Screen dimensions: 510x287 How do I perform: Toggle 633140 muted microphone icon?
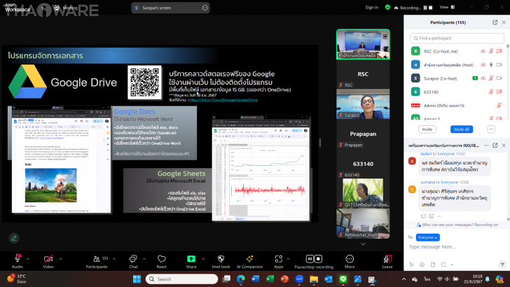[x=491, y=92]
